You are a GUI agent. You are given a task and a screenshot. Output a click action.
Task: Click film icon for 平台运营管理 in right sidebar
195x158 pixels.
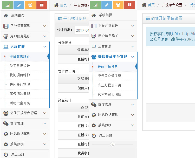pyautogui.click(x=94, y=26)
